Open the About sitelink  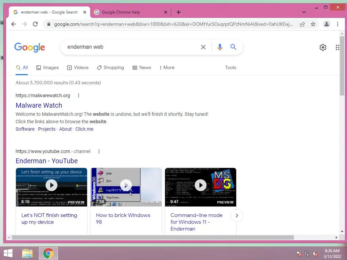pyautogui.click(x=65, y=129)
